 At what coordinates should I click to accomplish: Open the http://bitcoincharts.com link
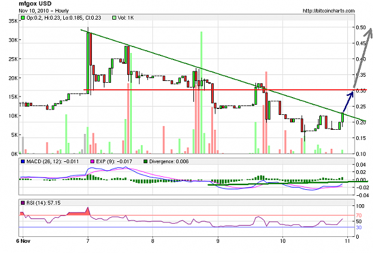[x=328, y=11]
